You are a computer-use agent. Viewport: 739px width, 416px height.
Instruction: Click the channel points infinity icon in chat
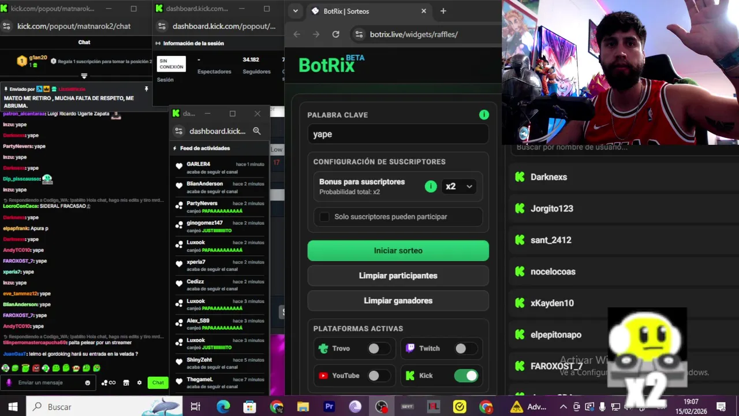coord(109,382)
